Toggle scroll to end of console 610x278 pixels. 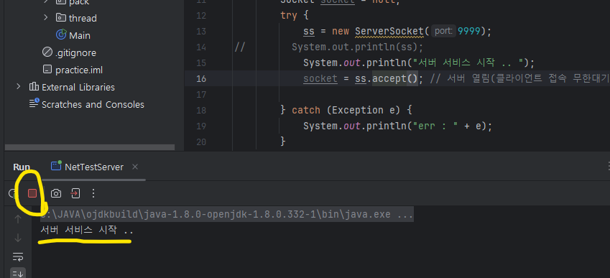[x=18, y=274]
